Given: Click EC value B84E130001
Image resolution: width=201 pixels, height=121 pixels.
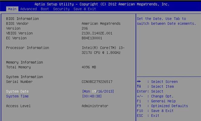Looking at the screenshot, I should pos(92,38).
